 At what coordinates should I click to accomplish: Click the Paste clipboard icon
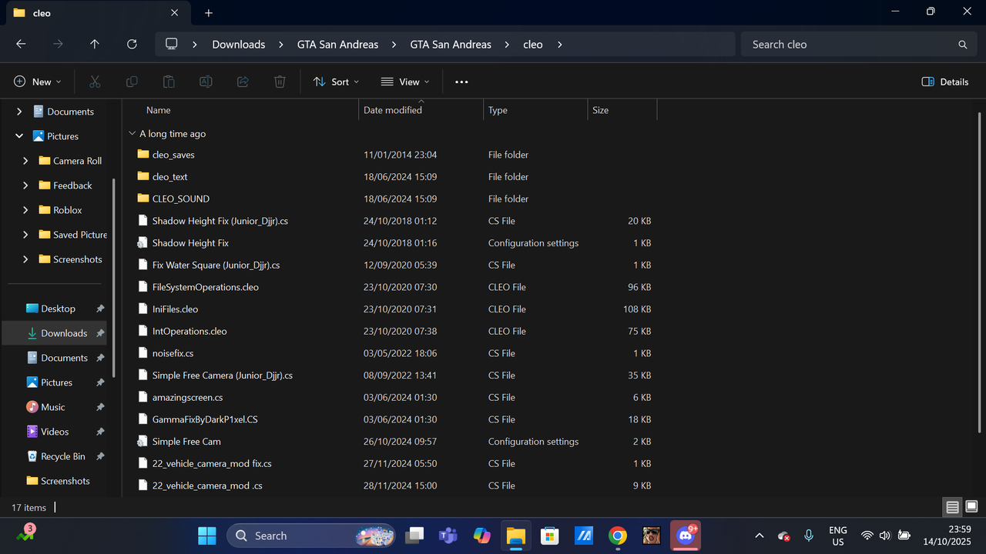coord(169,82)
